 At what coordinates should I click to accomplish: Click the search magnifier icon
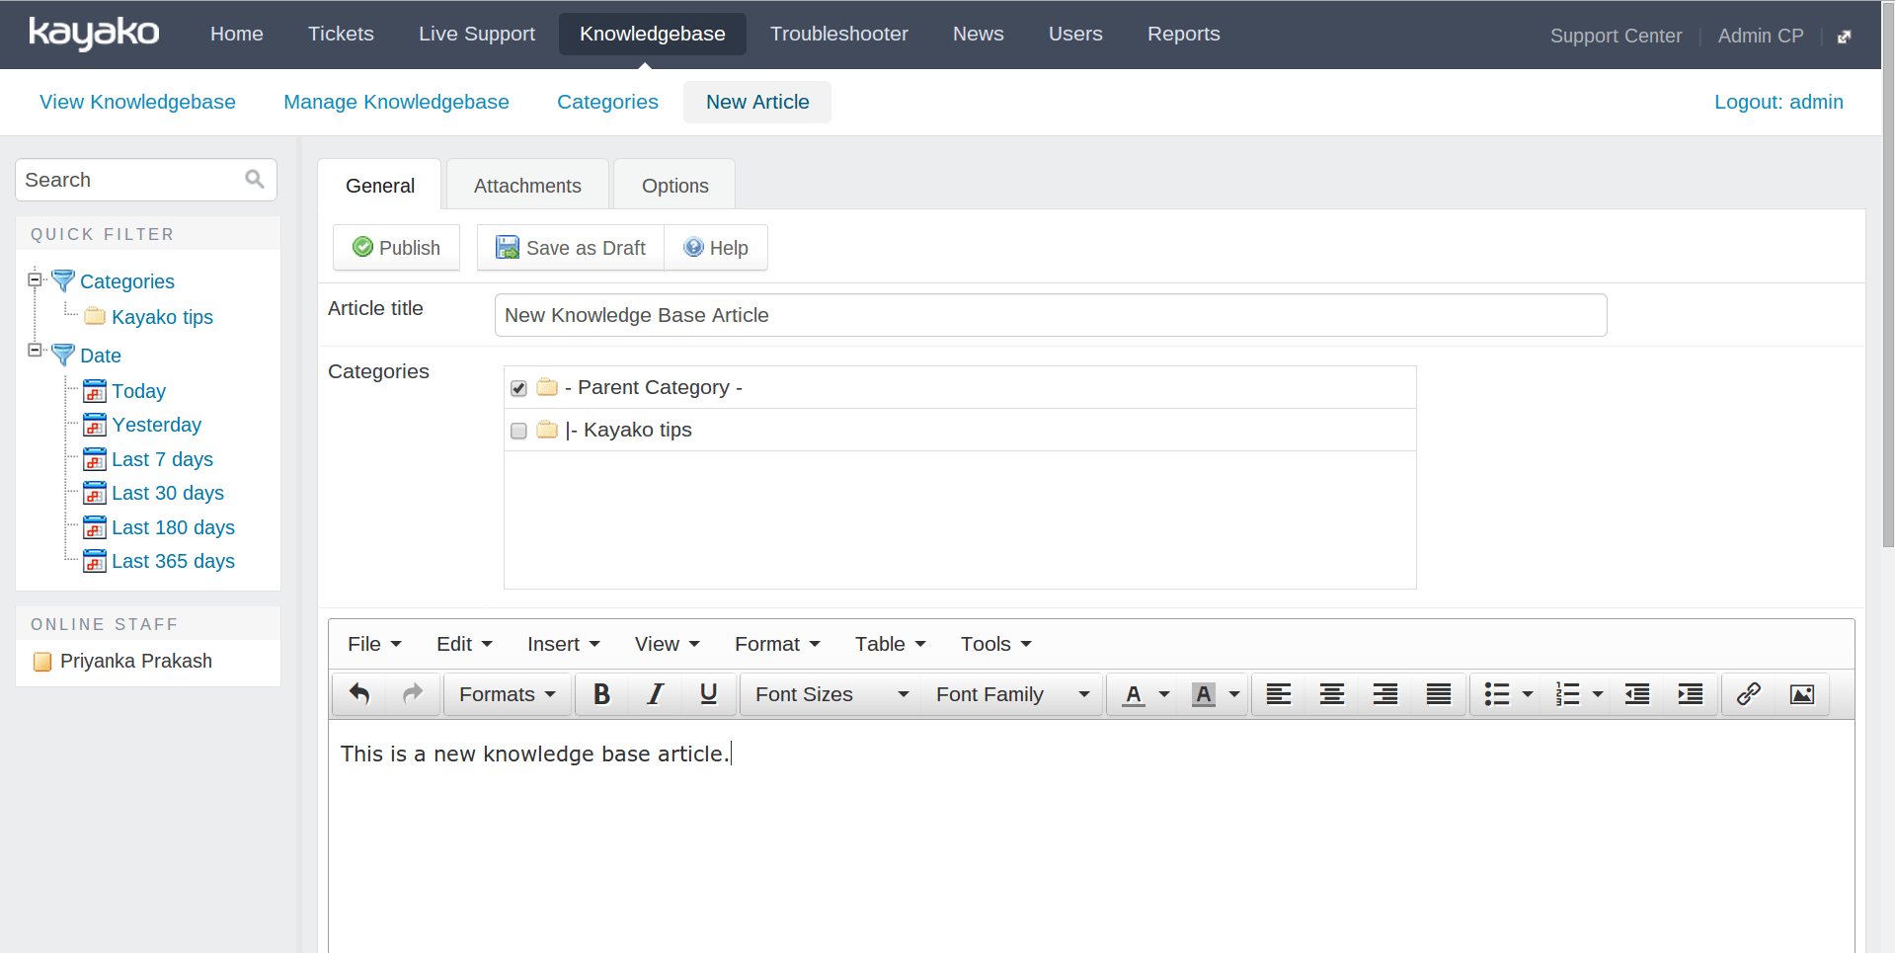coord(255,179)
